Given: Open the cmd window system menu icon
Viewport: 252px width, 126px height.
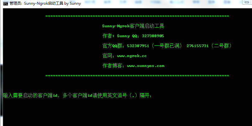Looking at the screenshot, I should click(x=5, y=3).
